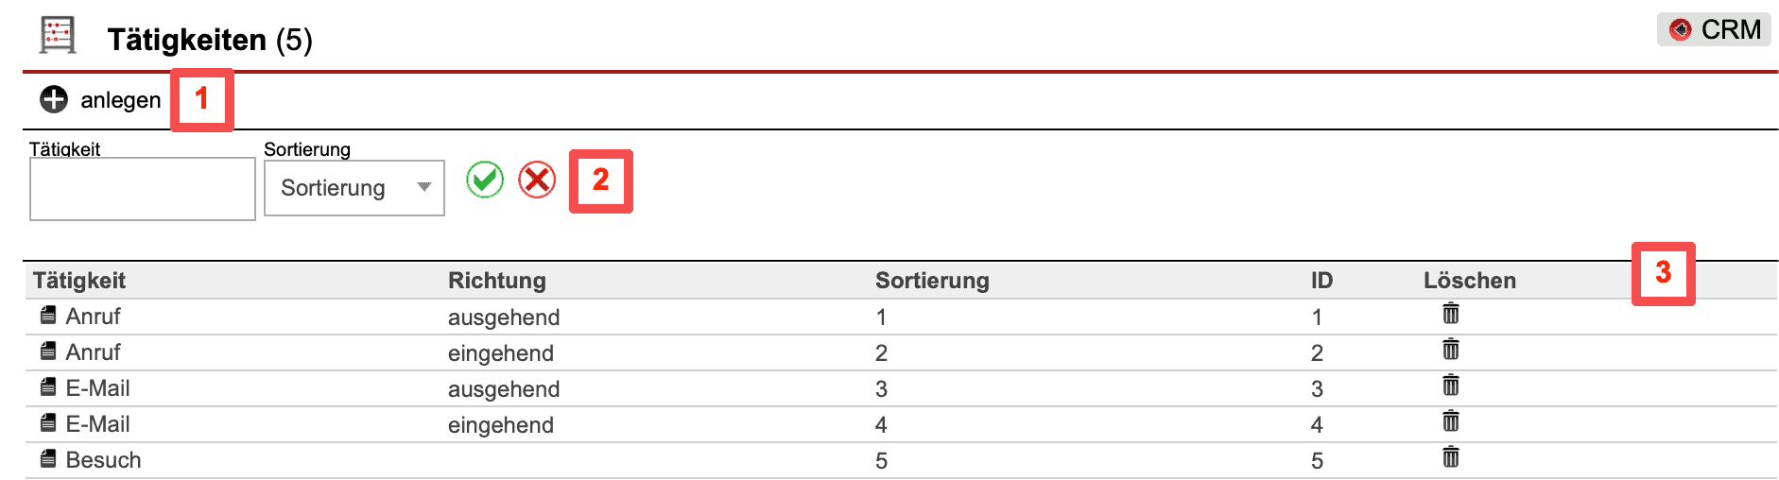Click the Tätigkeiten abacus icon in header
The height and width of the screenshot is (480, 1779).
58,36
